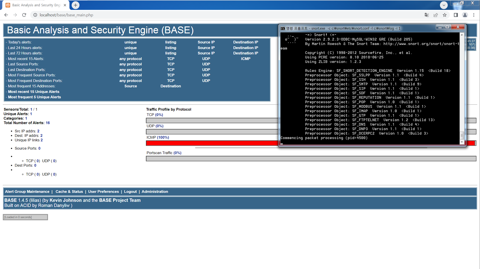Open TCP for Most Frequent Destination Ports
The height and width of the screenshot is (269, 480).
tap(170, 81)
